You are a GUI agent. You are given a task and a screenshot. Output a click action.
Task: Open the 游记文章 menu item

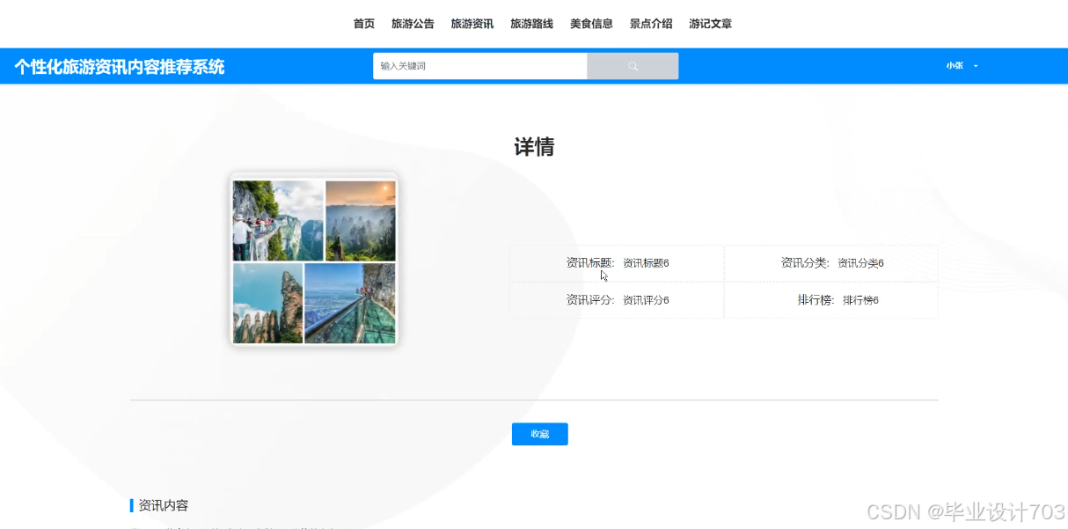coord(711,24)
